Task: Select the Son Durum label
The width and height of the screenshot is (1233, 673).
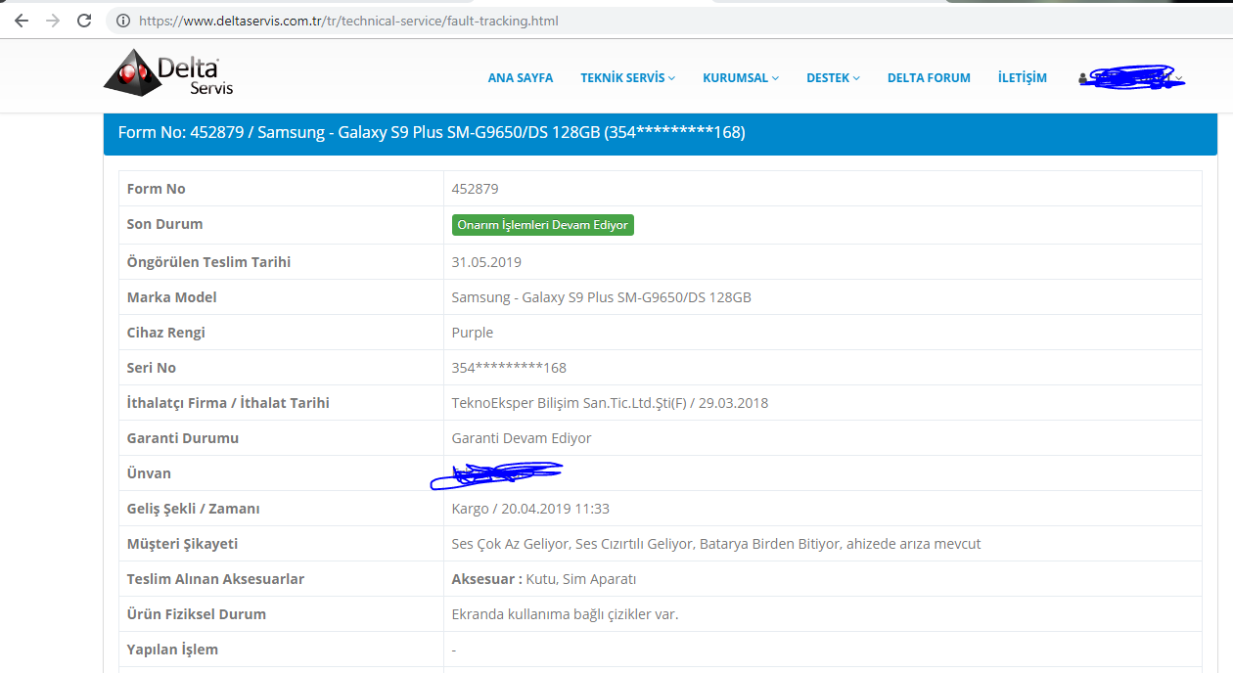Action: tap(164, 224)
